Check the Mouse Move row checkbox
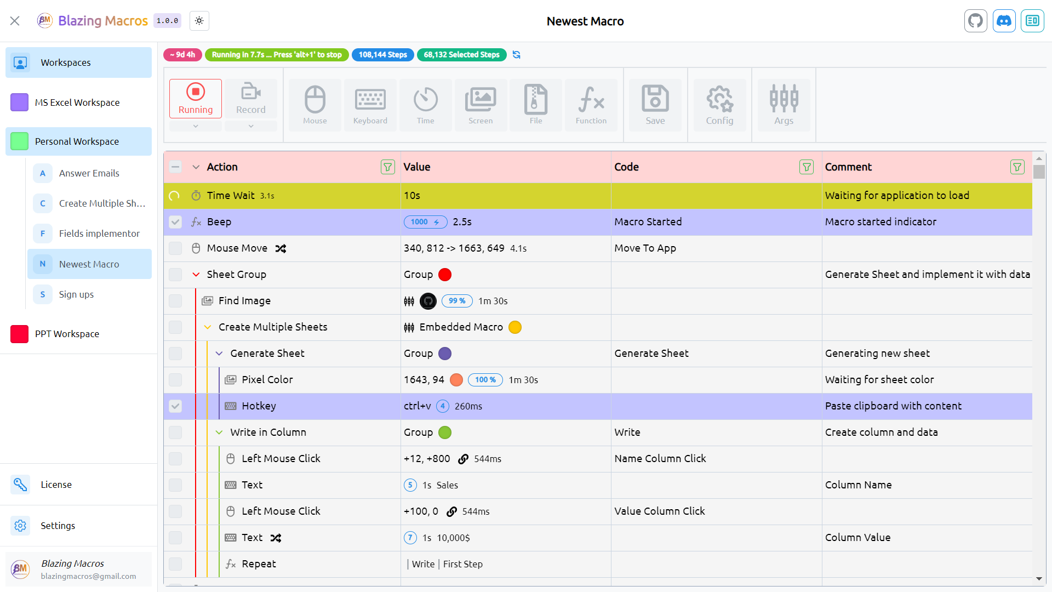Image resolution: width=1052 pixels, height=592 pixels. pos(175,248)
